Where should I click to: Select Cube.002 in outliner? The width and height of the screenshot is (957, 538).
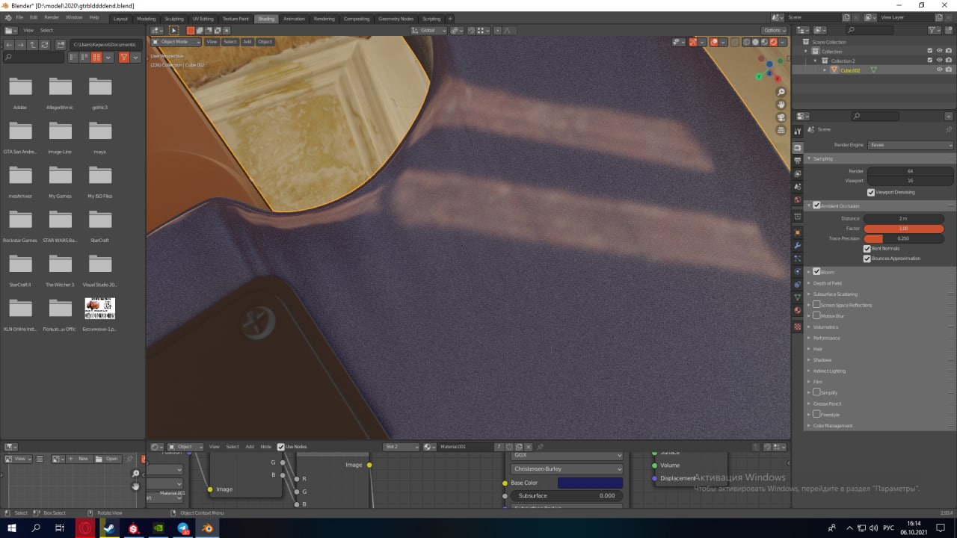click(x=850, y=70)
